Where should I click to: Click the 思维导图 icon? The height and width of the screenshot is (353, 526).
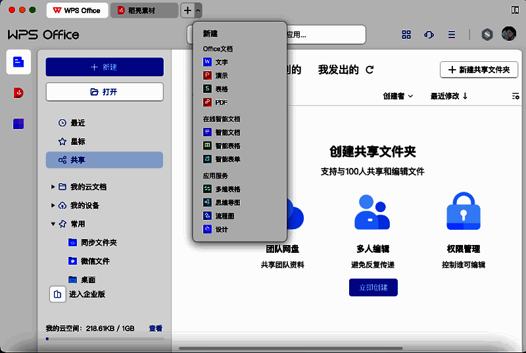click(207, 203)
